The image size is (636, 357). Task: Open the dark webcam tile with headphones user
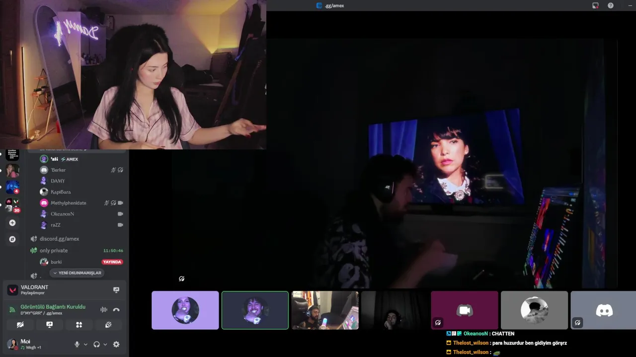[x=395, y=310]
